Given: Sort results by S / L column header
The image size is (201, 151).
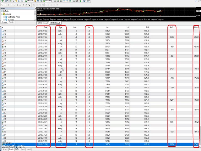Looking at the screenshot, I should (128, 27).
